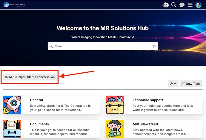Viewport: 206px width, 140px height.
Task: Open the header search magnifier icon
Action: point(174,5)
